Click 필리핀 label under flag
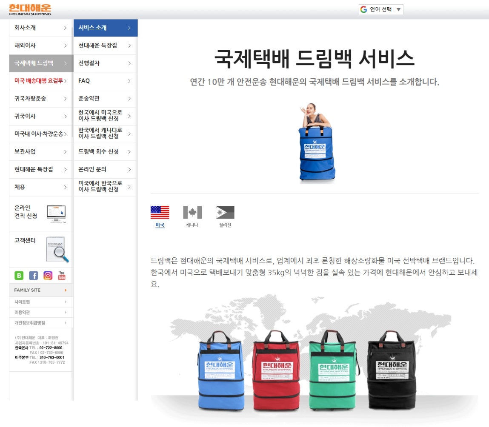Screen dimensions: 489x427 click(225, 225)
